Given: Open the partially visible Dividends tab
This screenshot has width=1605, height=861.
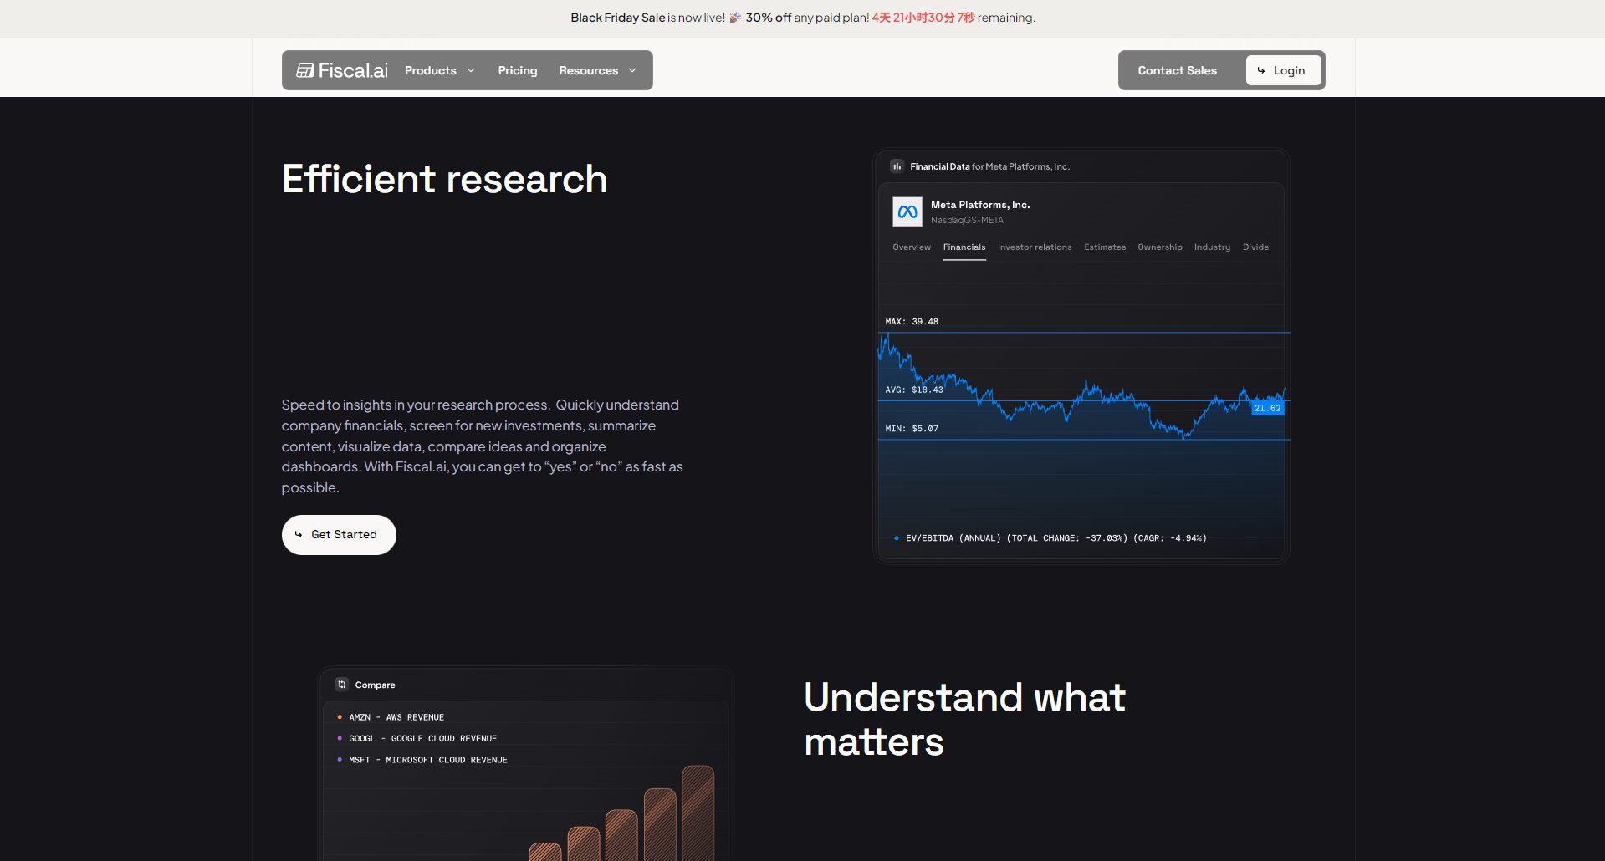Looking at the screenshot, I should pyautogui.click(x=1257, y=247).
